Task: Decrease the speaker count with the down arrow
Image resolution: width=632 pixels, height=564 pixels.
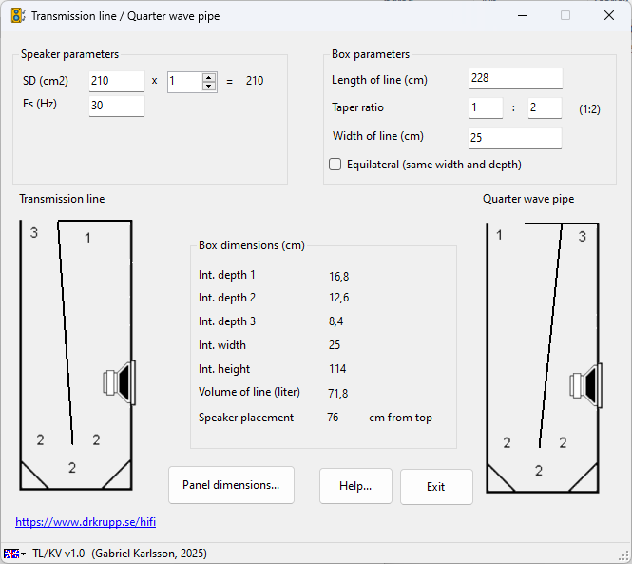Action: (x=209, y=86)
